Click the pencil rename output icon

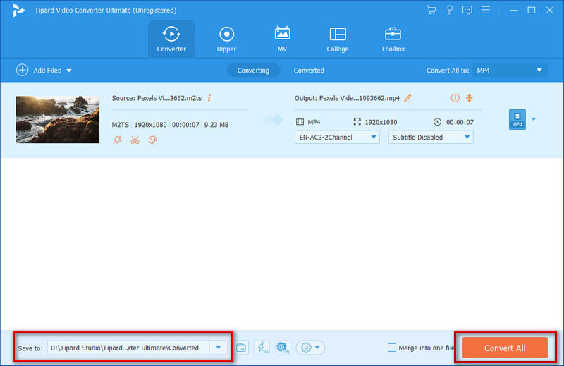407,98
